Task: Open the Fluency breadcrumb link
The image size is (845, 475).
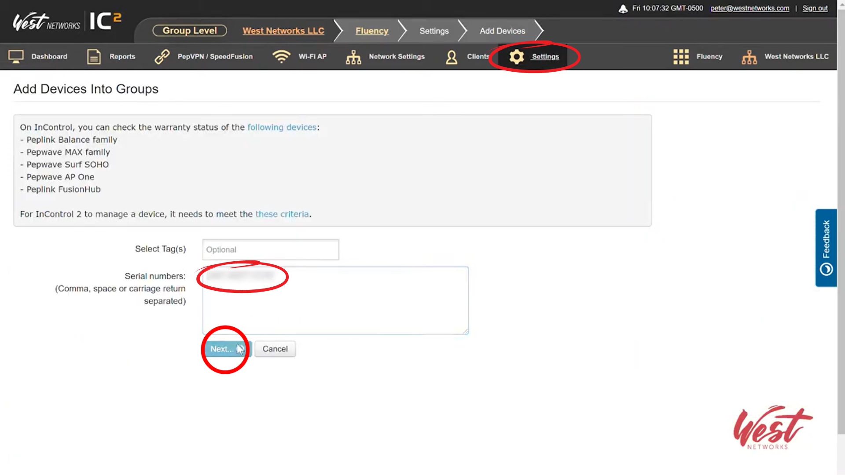Action: [x=372, y=31]
